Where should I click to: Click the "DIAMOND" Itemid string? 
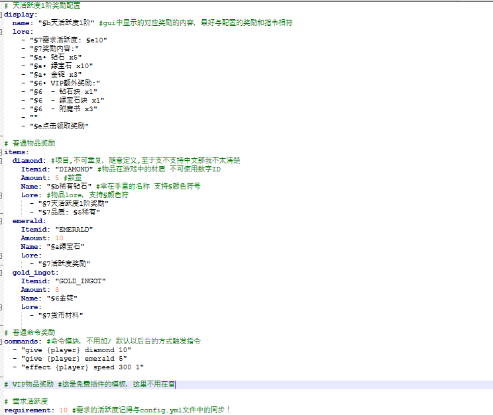click(x=78, y=169)
